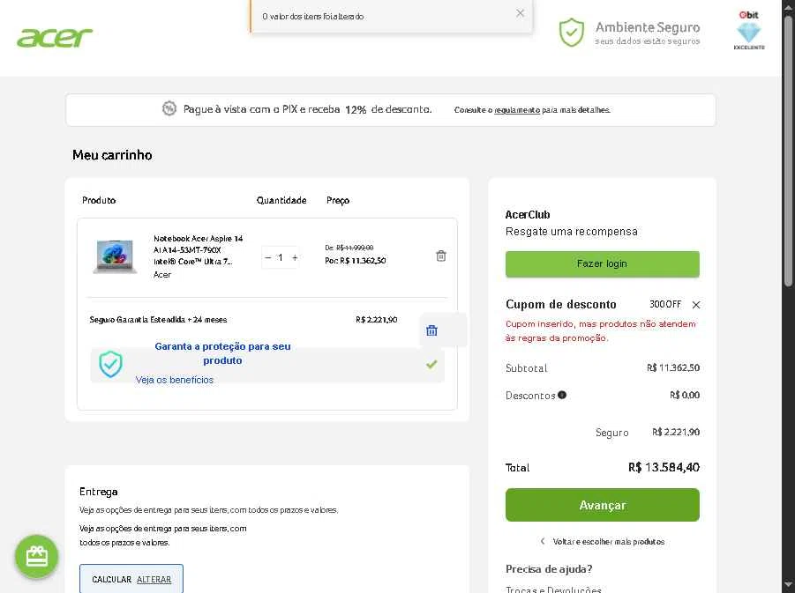Viewport: 795px width, 593px height.
Task: Remove the notebook with trash icon
Action: 441,256
